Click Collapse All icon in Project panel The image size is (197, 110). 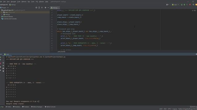pyautogui.click(x=42, y=8)
